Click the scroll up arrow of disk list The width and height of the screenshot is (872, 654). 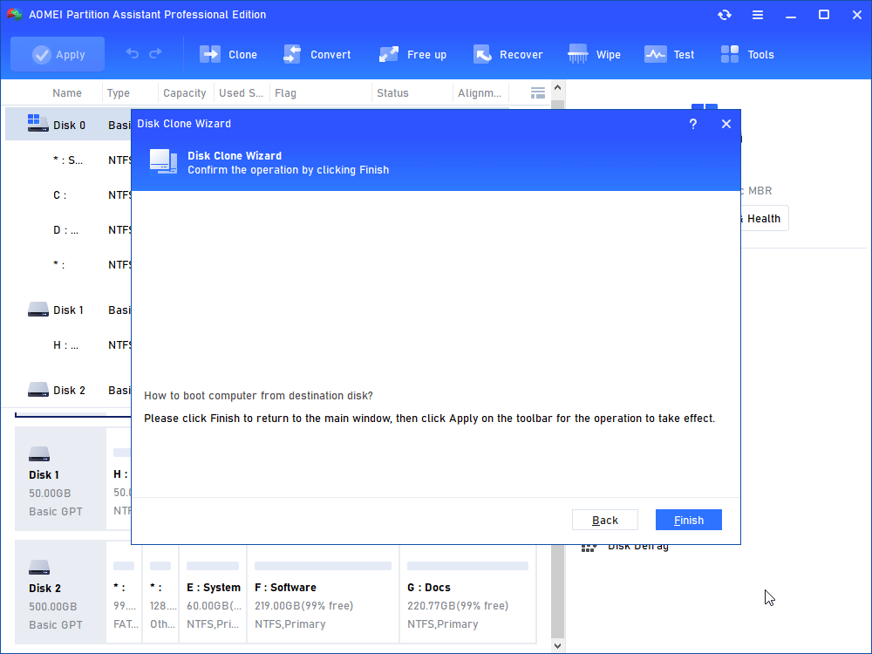point(558,87)
